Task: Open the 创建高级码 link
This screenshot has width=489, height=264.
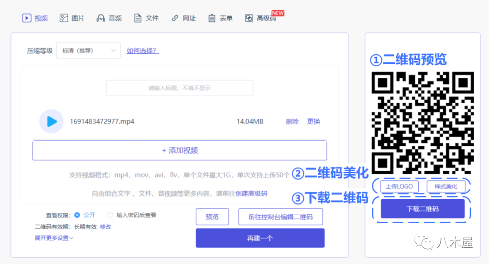Action: [x=251, y=193]
